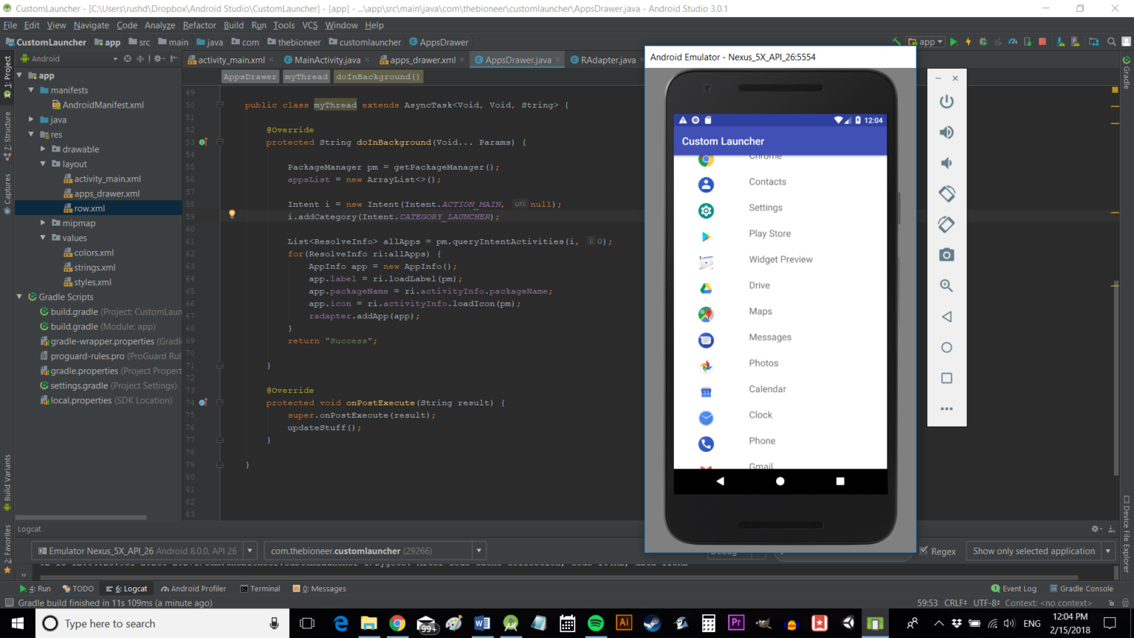Click the Make Project hammer icon
This screenshot has width=1134, height=638.
(896, 42)
